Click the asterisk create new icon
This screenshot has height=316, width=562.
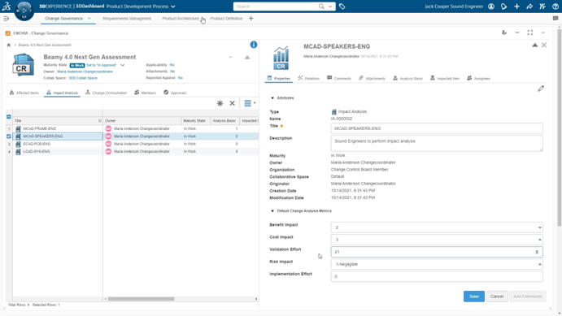tap(220, 103)
